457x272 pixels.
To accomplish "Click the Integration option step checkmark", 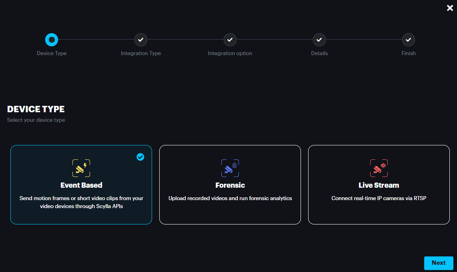I will [230, 40].
